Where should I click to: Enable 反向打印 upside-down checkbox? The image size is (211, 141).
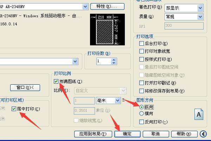coord(142,122)
